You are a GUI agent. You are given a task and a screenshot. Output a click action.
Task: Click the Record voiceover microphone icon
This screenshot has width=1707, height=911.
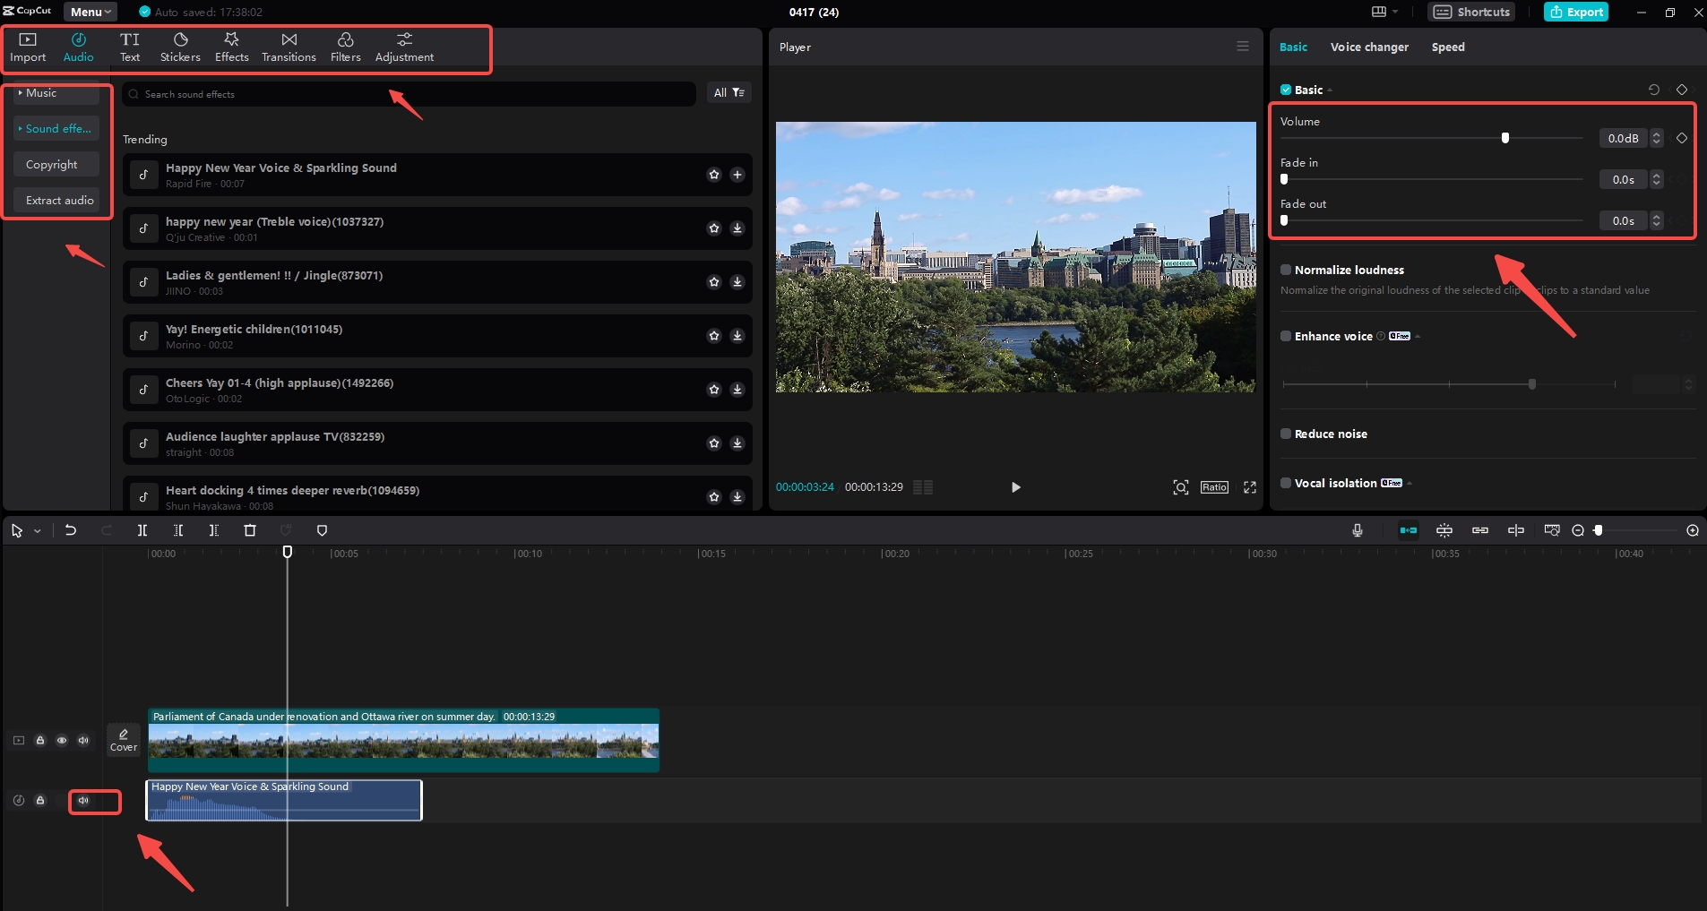coord(1356,529)
